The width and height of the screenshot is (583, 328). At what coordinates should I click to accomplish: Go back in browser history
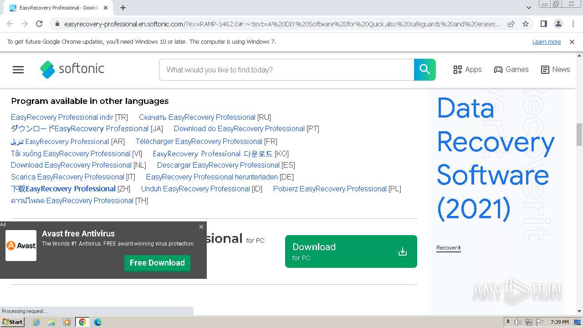pyautogui.click(x=10, y=24)
